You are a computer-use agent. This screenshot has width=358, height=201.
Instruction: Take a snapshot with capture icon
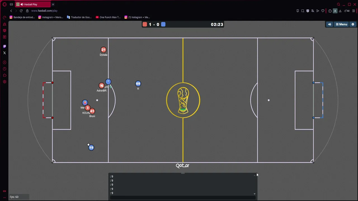(x=303, y=11)
